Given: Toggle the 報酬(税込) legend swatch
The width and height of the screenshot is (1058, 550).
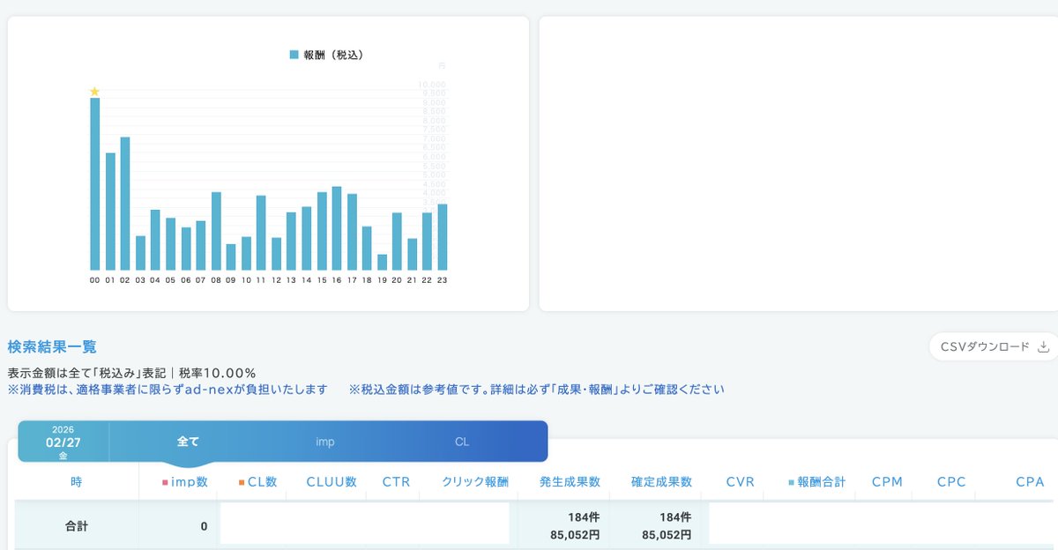Looking at the screenshot, I should (x=294, y=55).
